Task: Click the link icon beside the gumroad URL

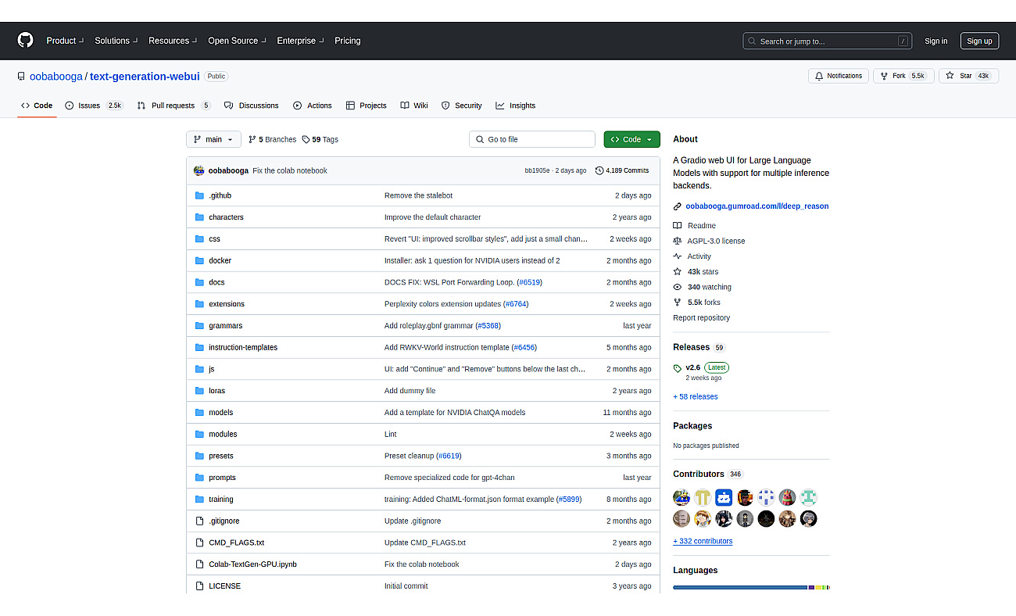Action: 678,206
